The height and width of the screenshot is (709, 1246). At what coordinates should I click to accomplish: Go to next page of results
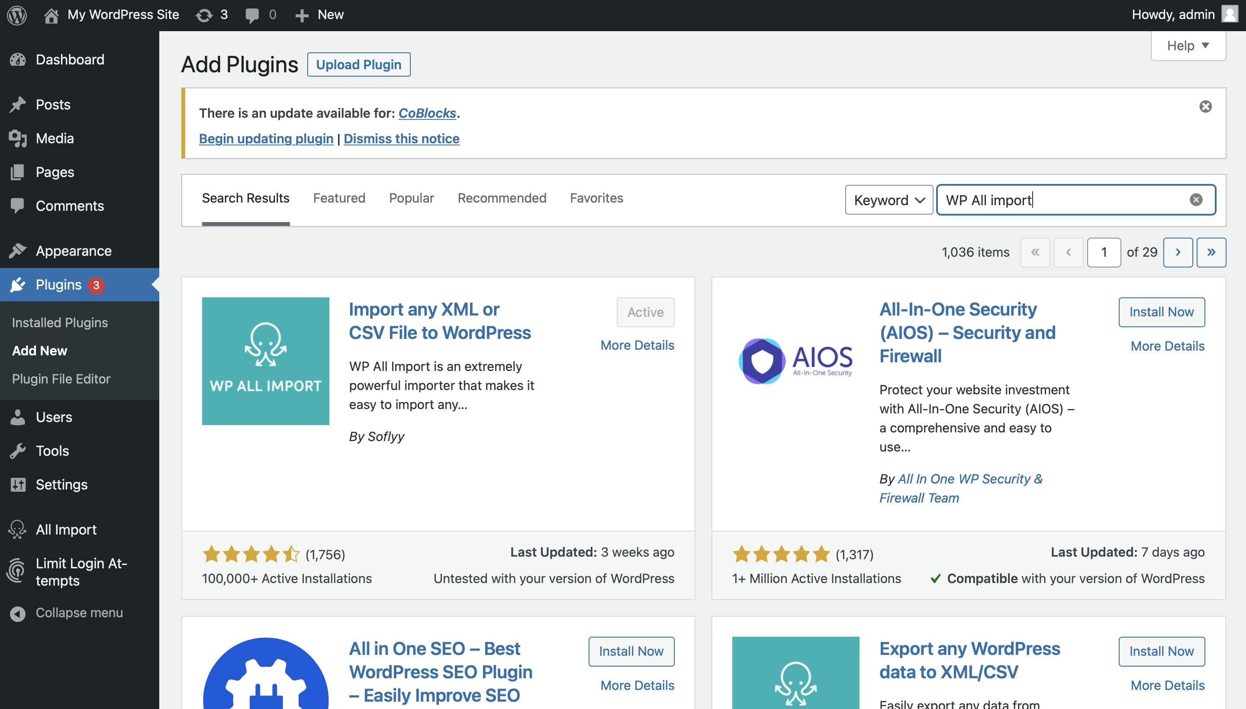click(1178, 252)
